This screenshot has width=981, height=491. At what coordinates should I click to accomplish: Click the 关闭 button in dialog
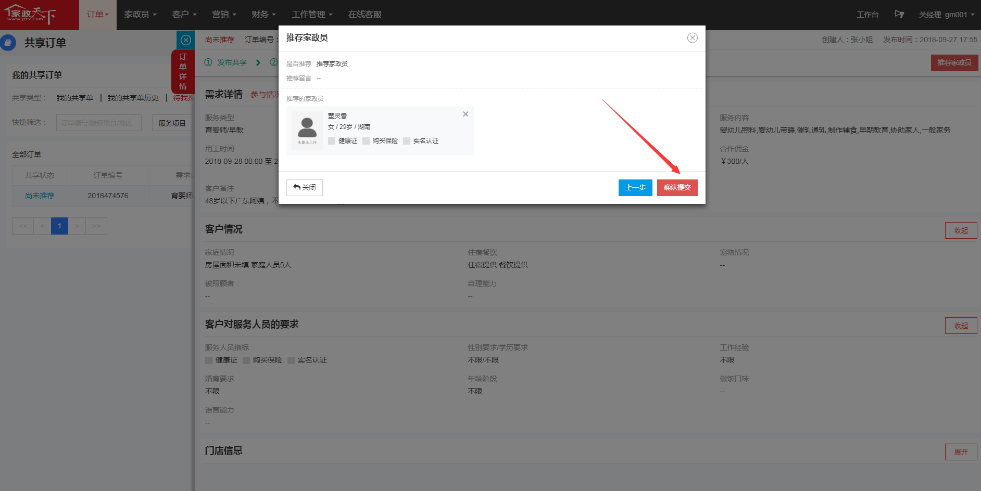tap(305, 188)
